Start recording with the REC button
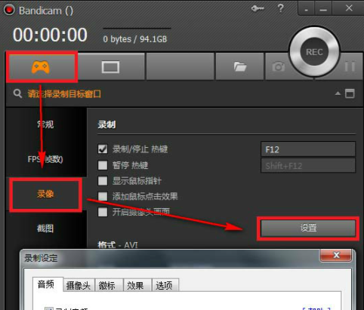Image resolution: width=364 pixels, height=310 pixels. pos(314,52)
